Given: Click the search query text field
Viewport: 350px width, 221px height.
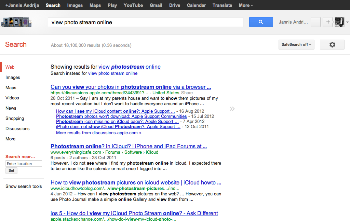Looking at the screenshot, I should click(x=146, y=22).
